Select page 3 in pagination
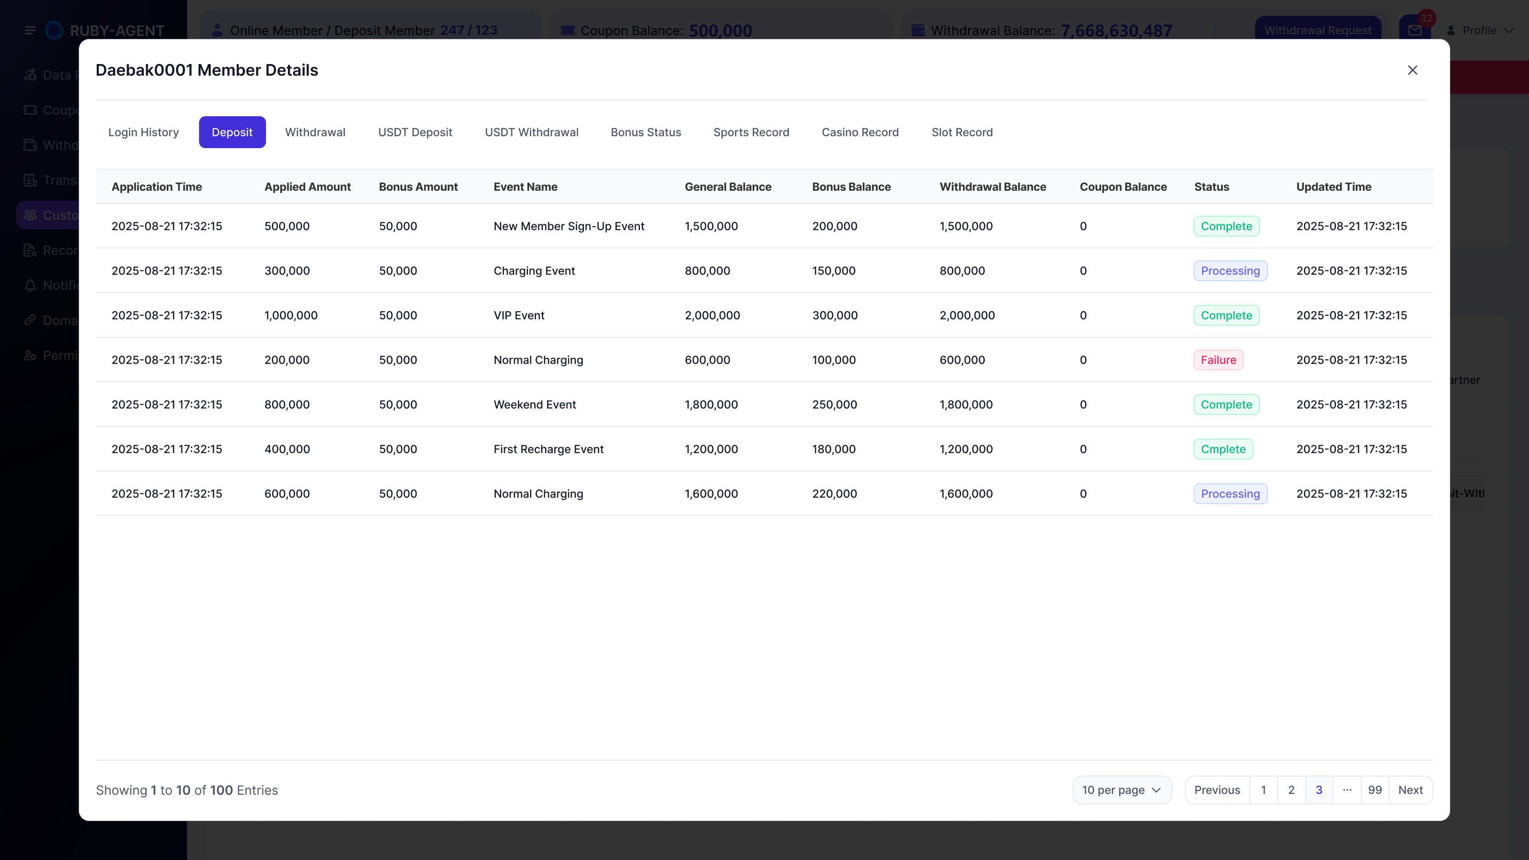Image resolution: width=1529 pixels, height=860 pixels. 1320,790
